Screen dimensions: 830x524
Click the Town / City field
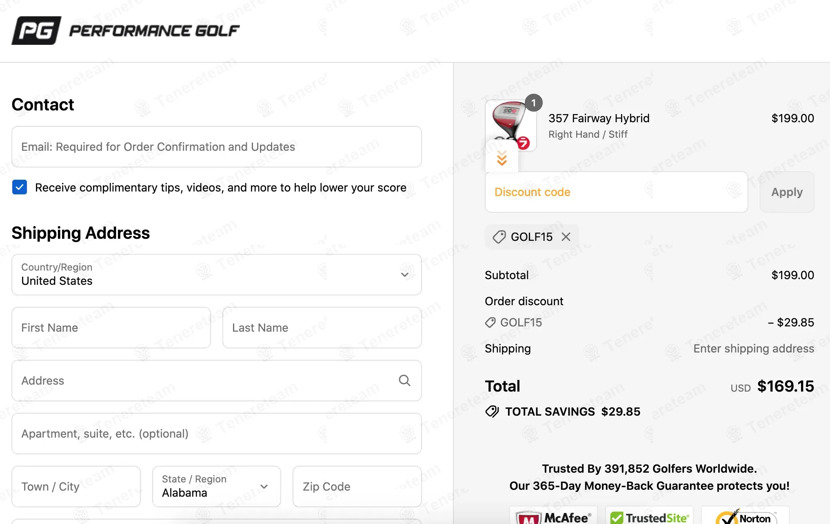coord(76,487)
